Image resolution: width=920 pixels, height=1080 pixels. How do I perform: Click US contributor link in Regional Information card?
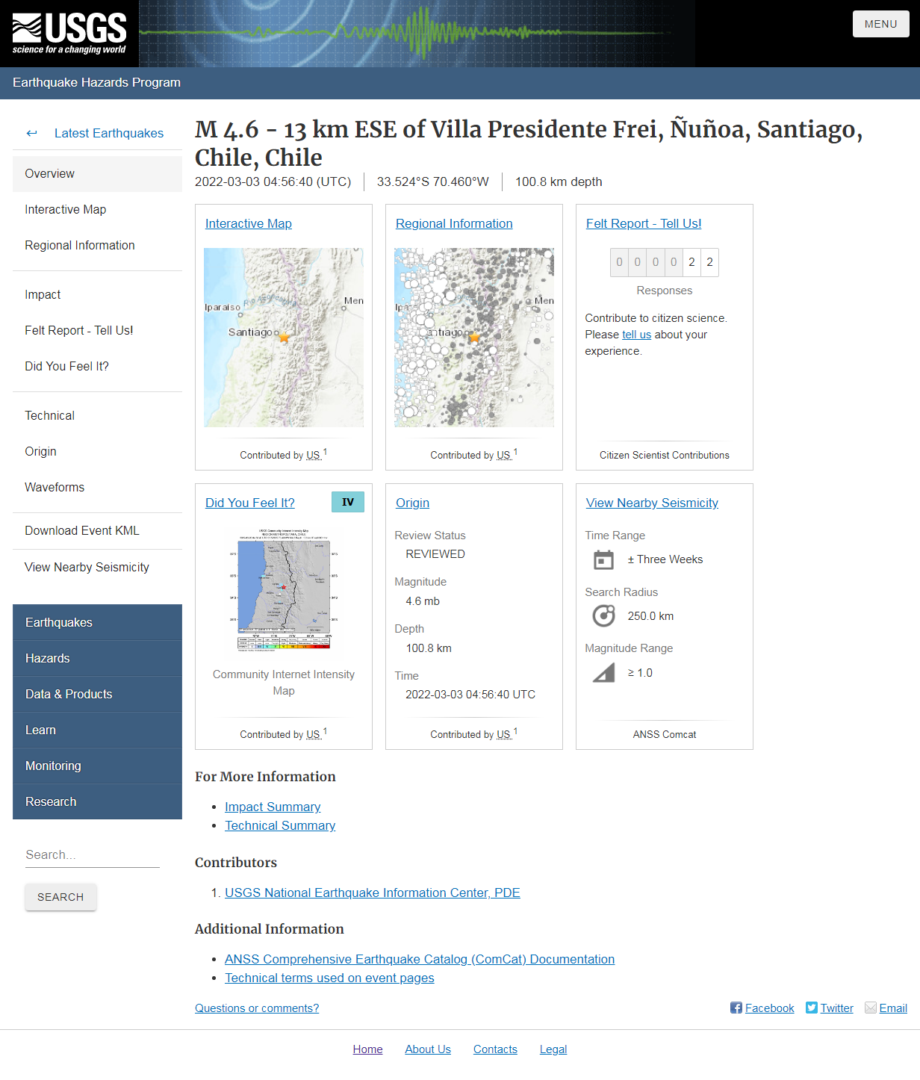click(x=504, y=455)
